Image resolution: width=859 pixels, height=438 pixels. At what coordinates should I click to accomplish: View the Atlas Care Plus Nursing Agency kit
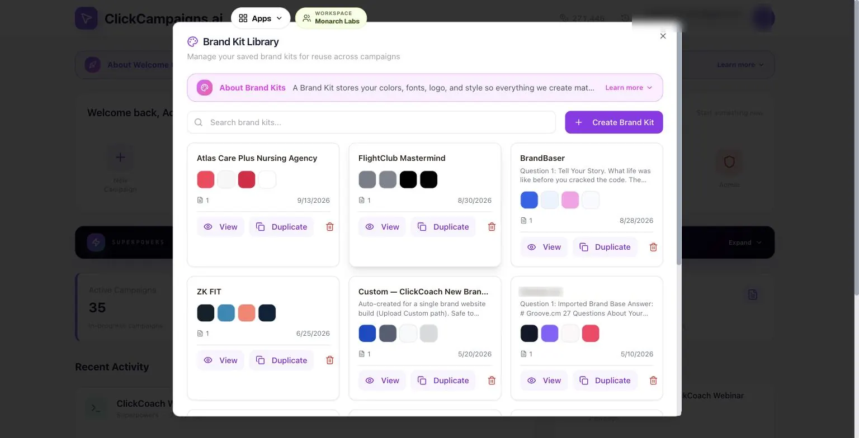(220, 227)
